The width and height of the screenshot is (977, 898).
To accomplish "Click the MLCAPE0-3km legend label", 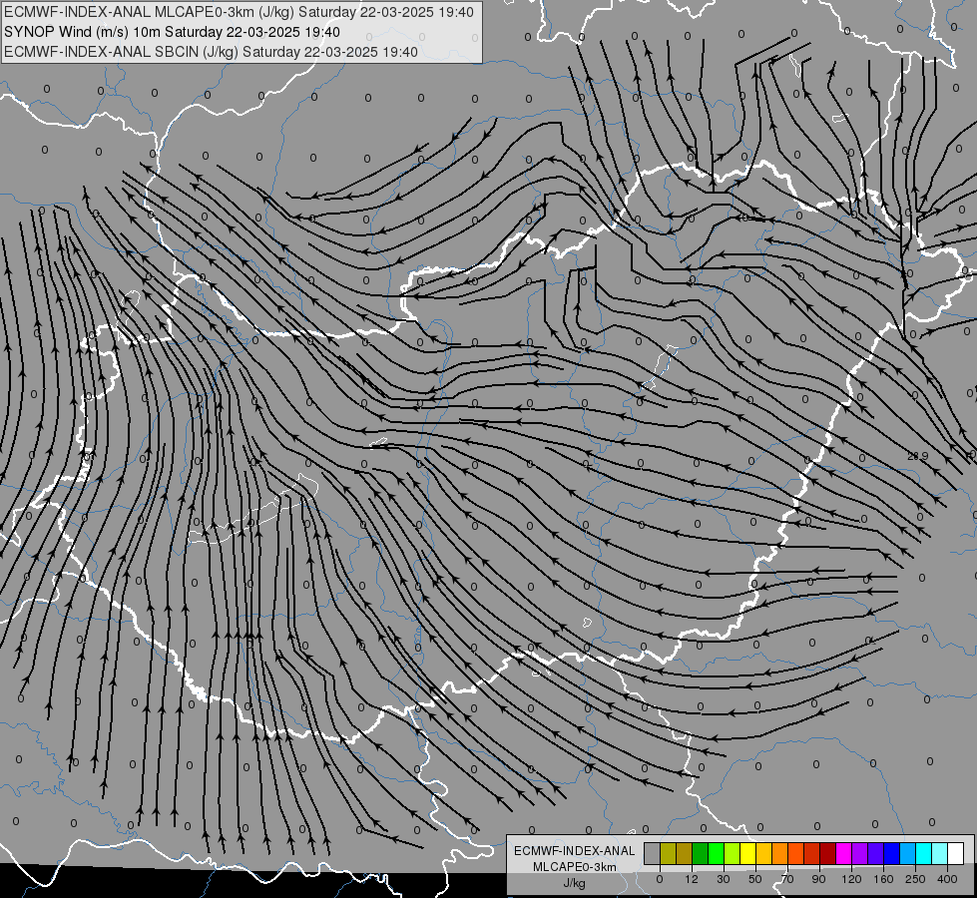I will pos(575,867).
